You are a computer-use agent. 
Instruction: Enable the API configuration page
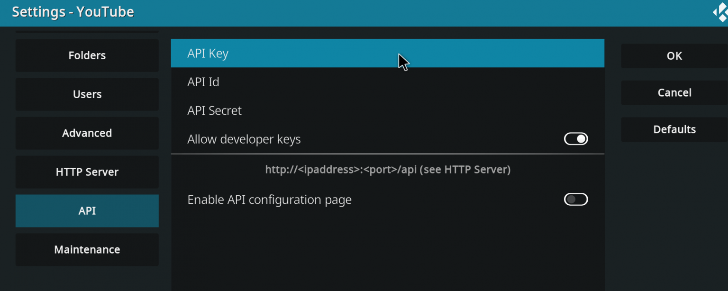575,199
